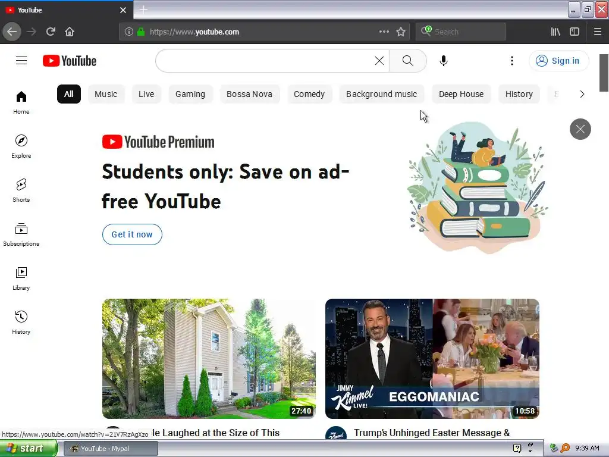The height and width of the screenshot is (457, 609).
Task: Select the Gaming category chip
Action: (190, 94)
